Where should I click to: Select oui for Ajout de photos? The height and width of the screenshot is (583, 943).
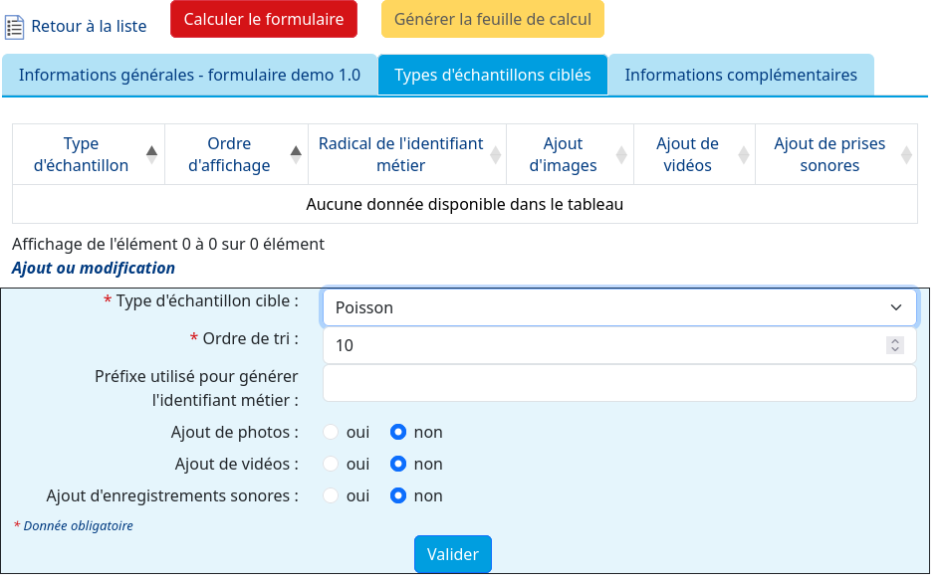coord(331,432)
